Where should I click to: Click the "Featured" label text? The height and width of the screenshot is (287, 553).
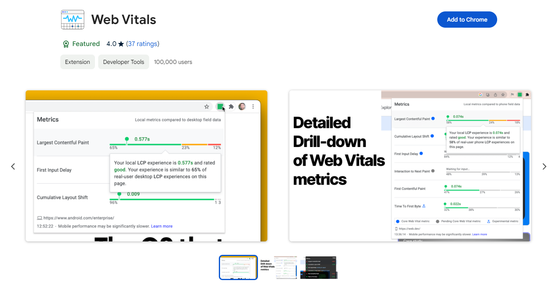coord(86,44)
